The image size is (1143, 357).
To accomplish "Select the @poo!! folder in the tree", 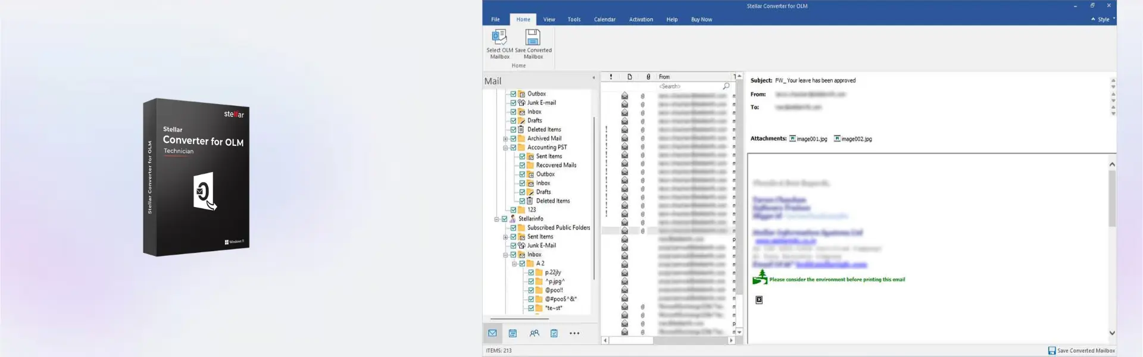I will (554, 290).
